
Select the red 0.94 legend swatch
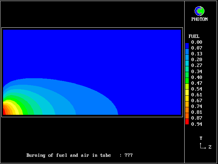tap(187, 121)
